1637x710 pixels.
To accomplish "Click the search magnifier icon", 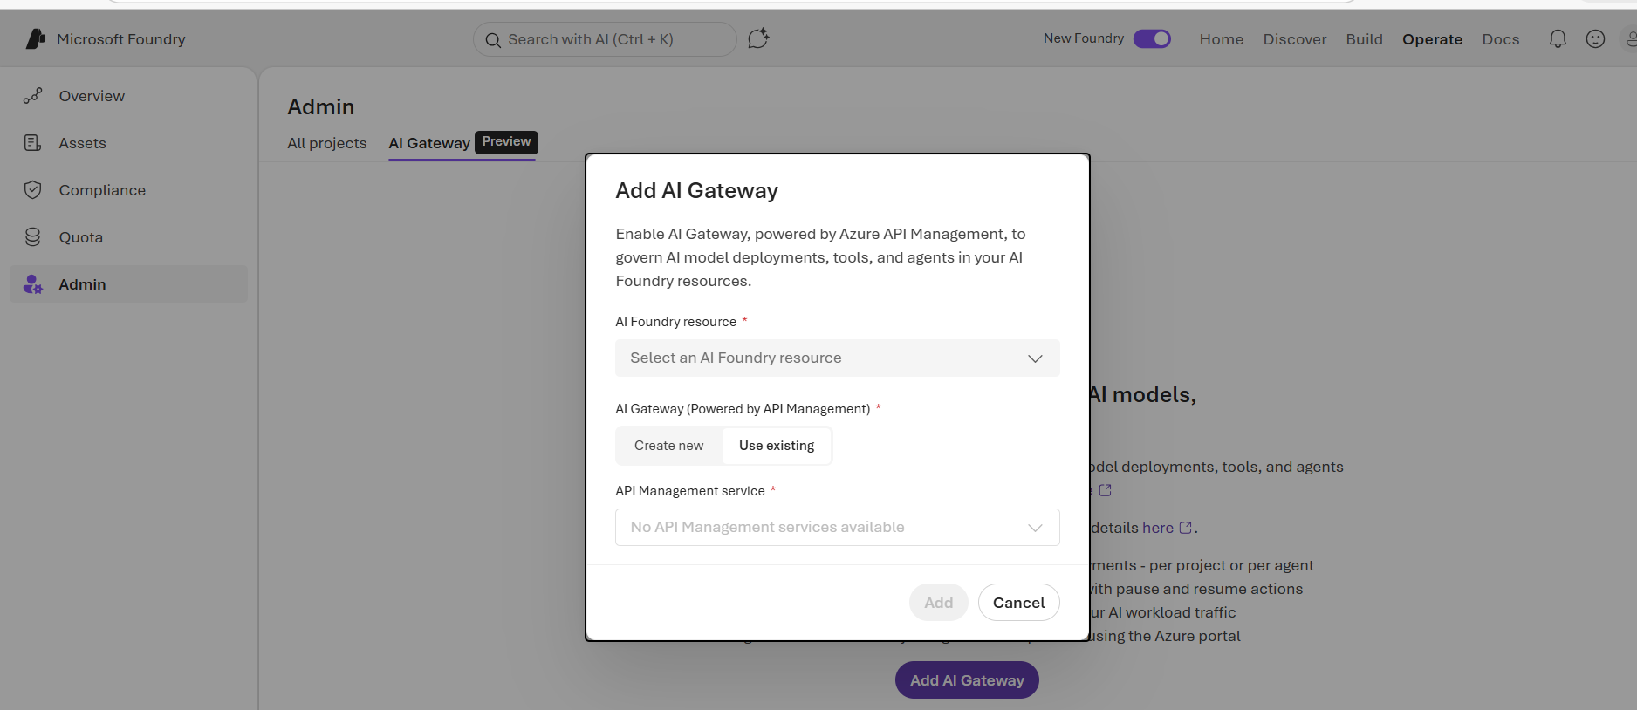I will pos(493,40).
